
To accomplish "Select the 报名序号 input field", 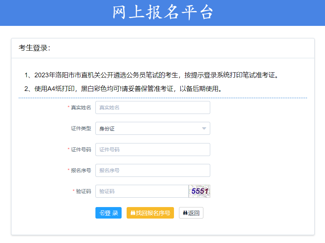I will pos(152,170).
